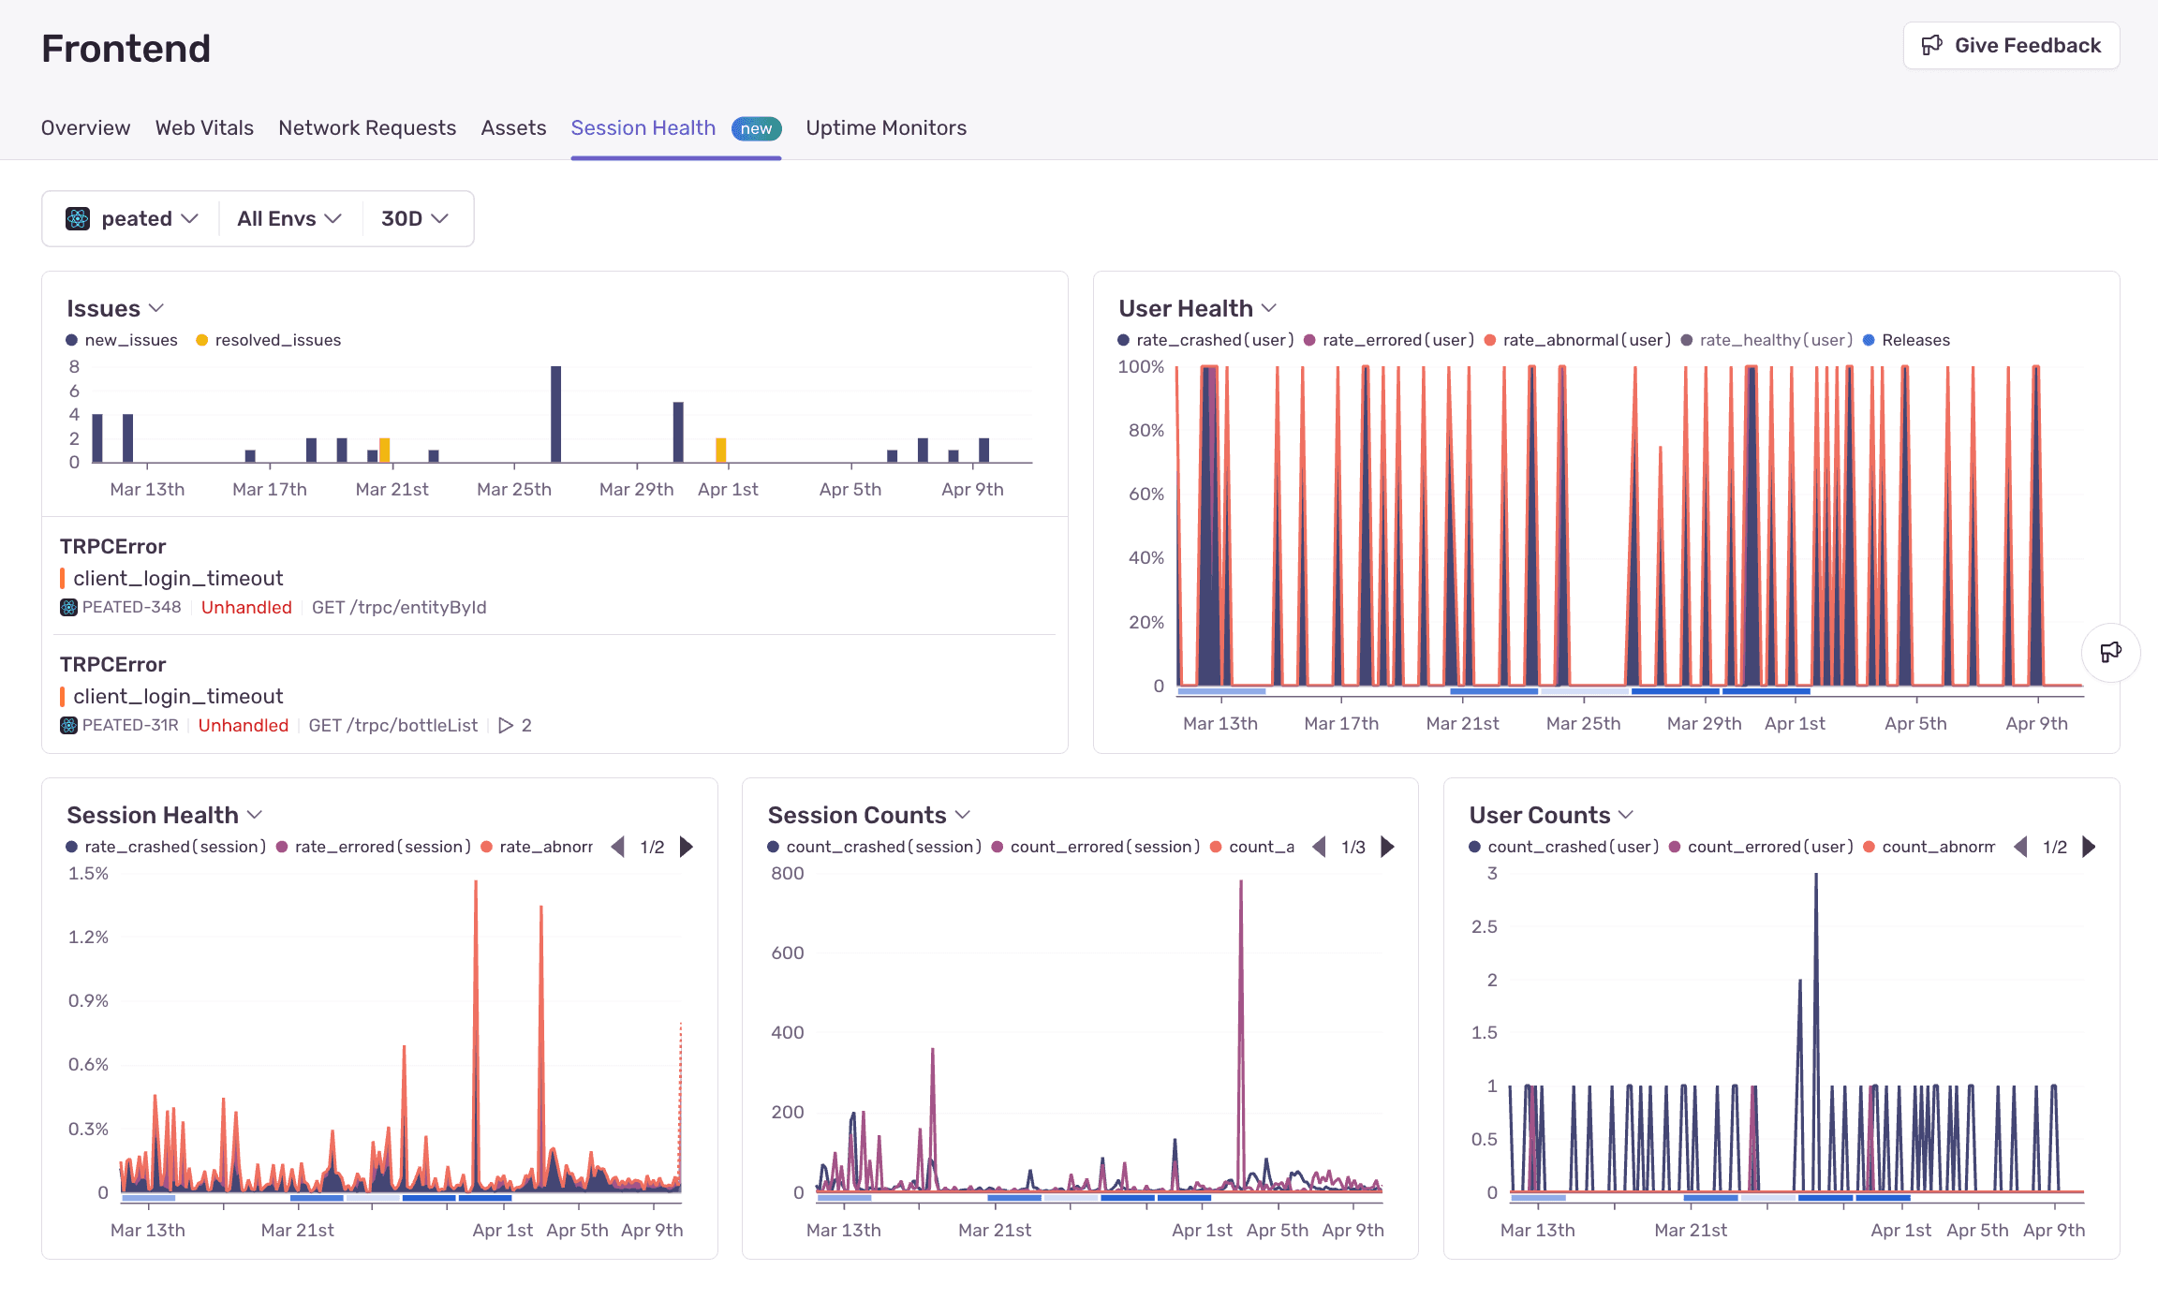This screenshot has width=2158, height=1300.
Task: Click the floating feedback megaphone icon
Action: pos(2111,652)
